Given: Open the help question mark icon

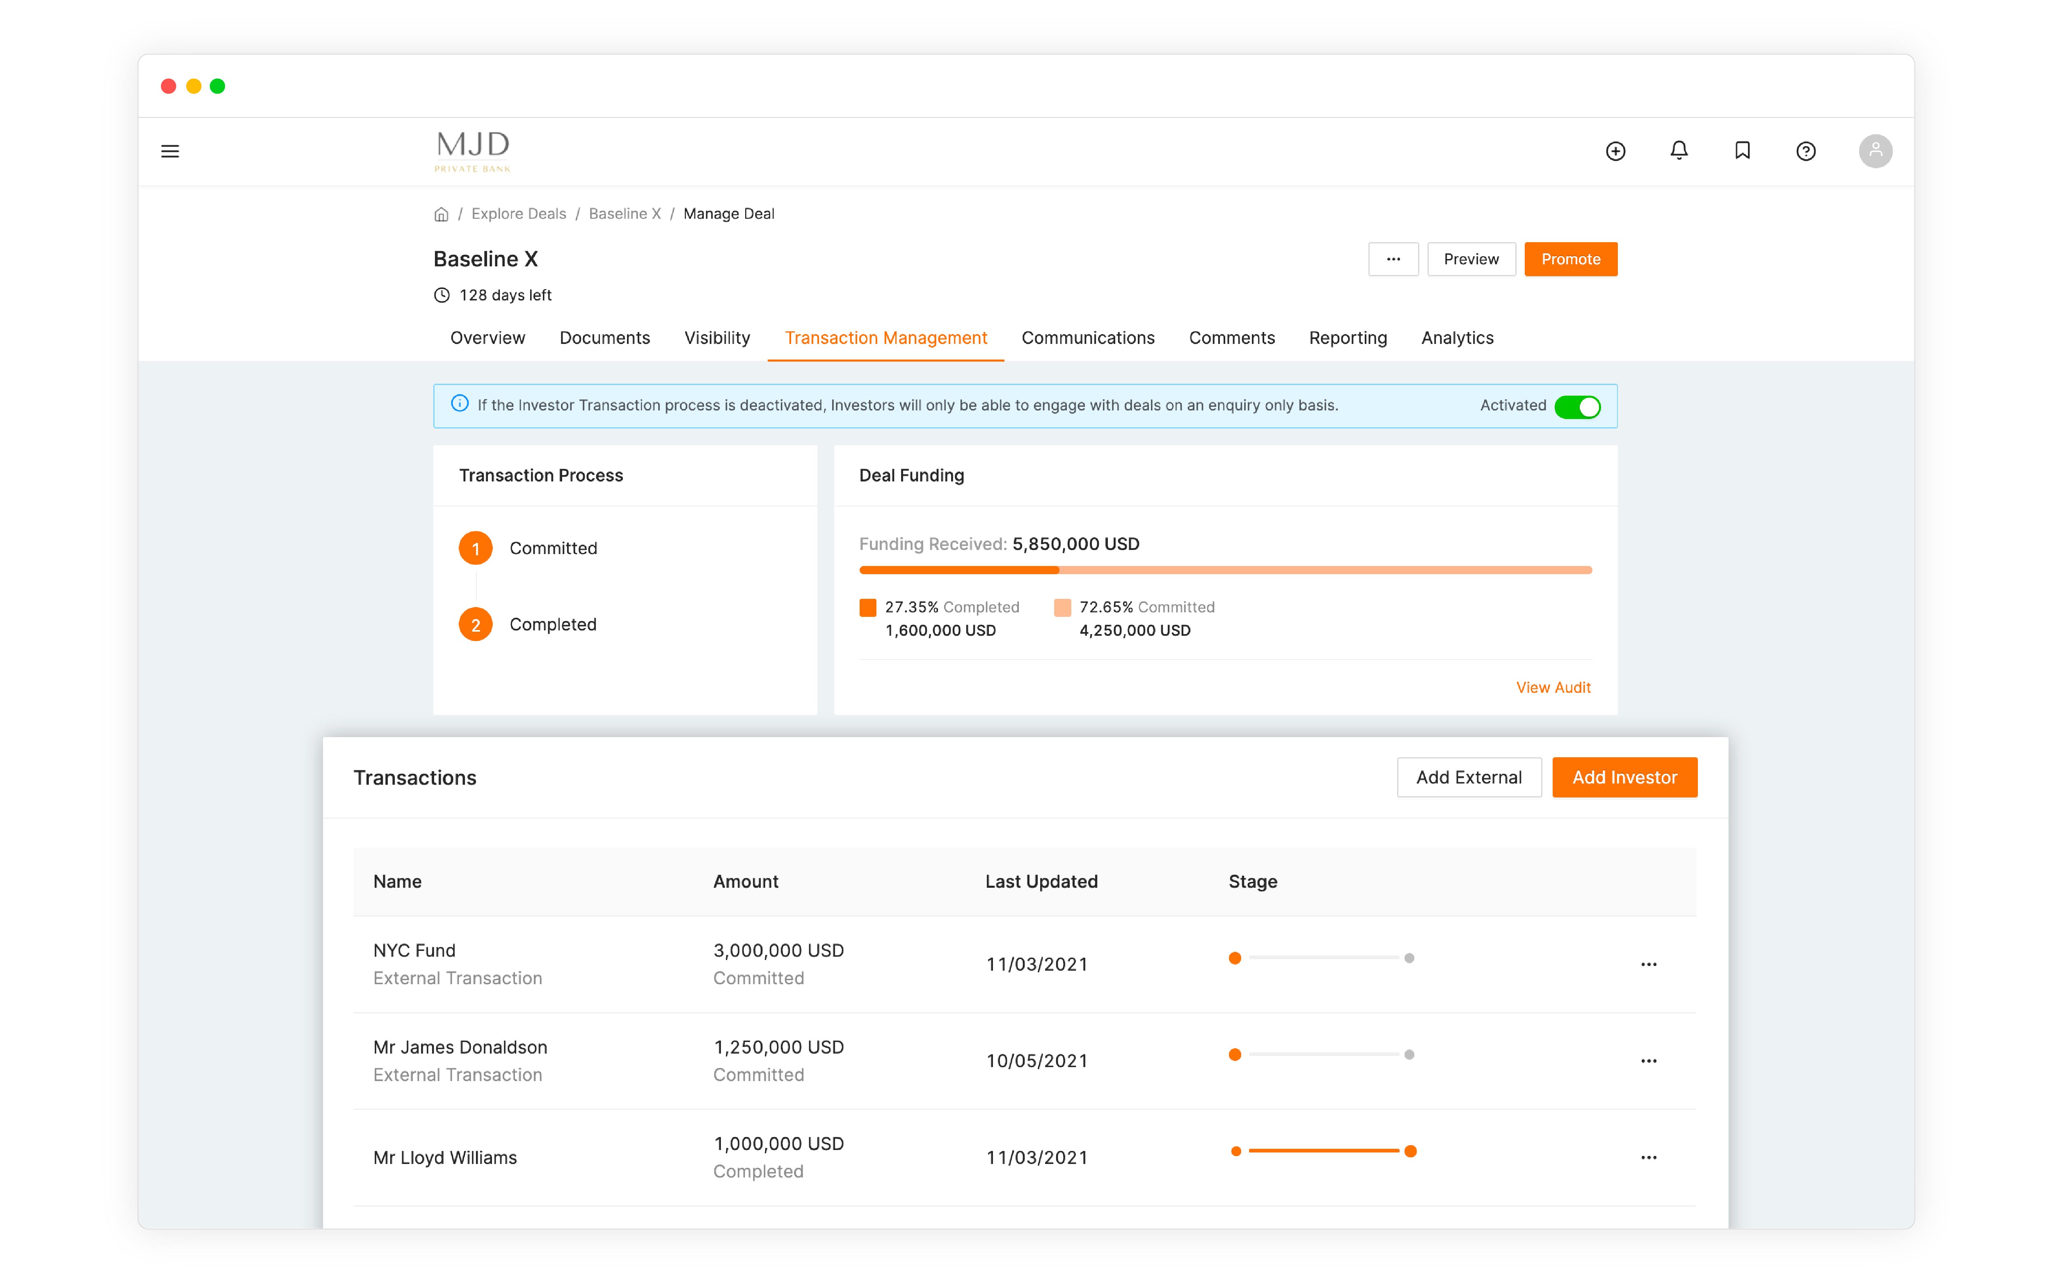Looking at the screenshot, I should click(1805, 151).
